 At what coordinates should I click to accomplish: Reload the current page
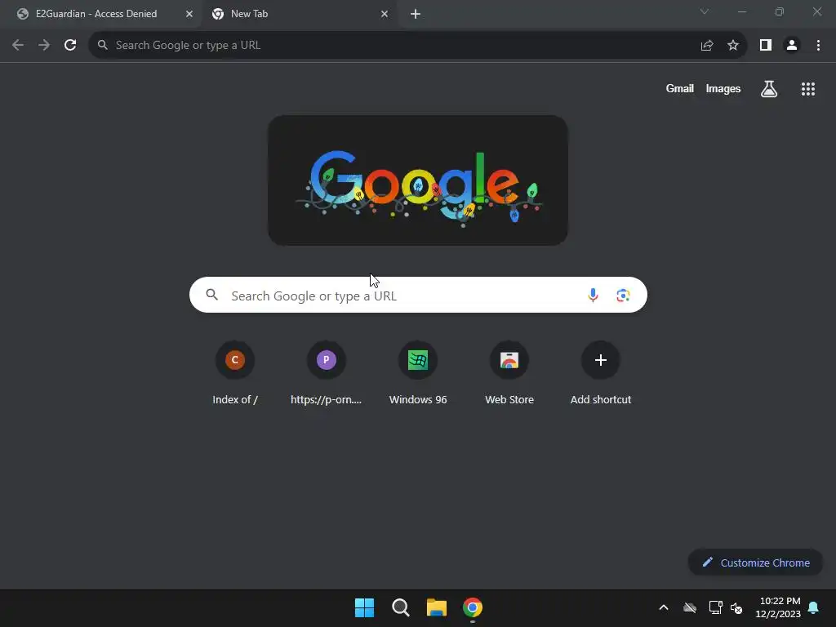[70, 46]
